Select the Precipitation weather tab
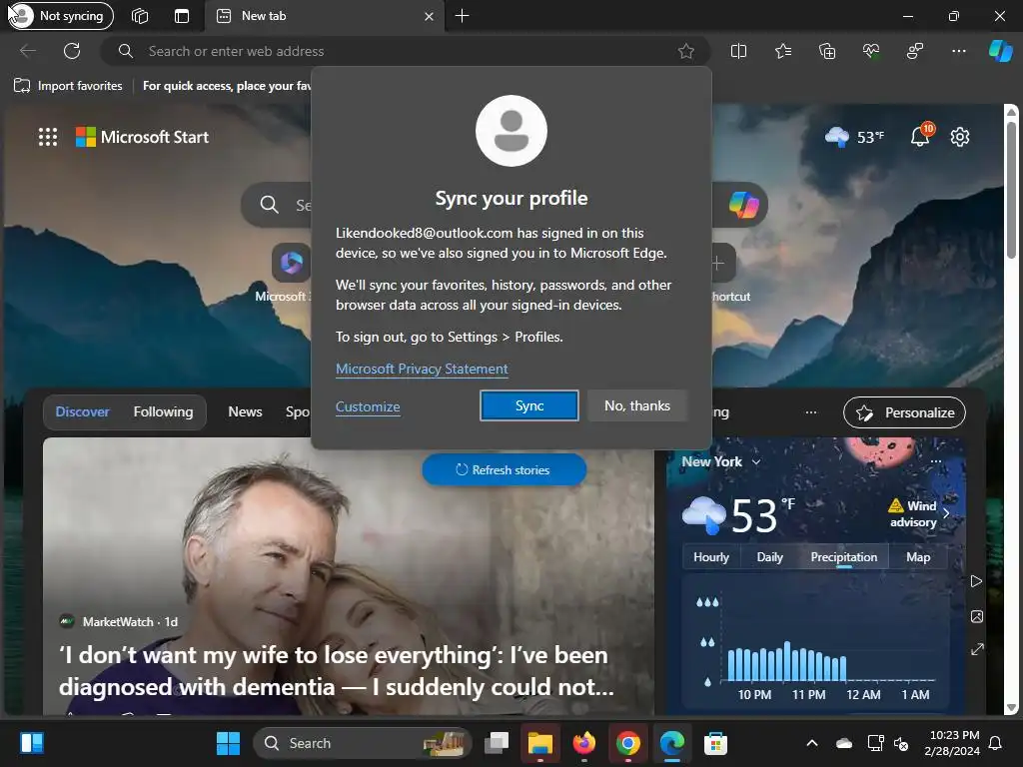This screenshot has width=1023, height=767. 843,557
